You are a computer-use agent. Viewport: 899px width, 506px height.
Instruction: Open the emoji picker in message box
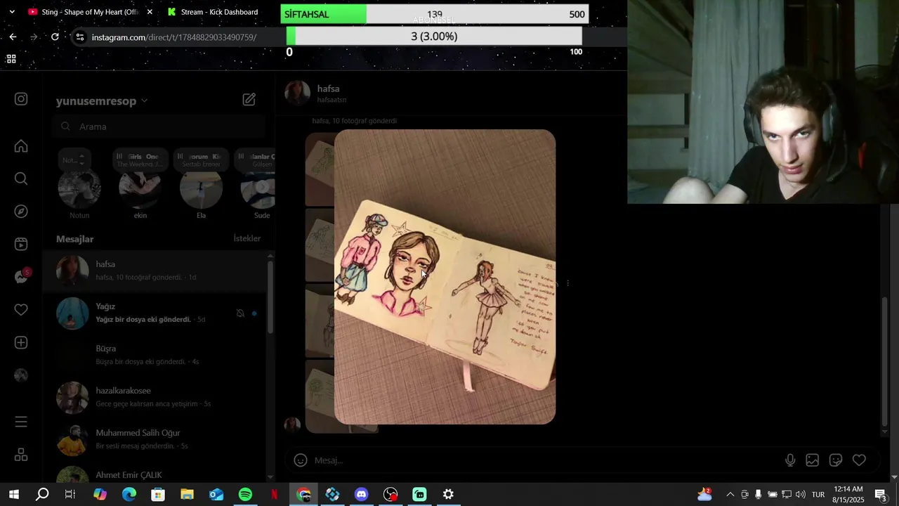pyautogui.click(x=301, y=460)
